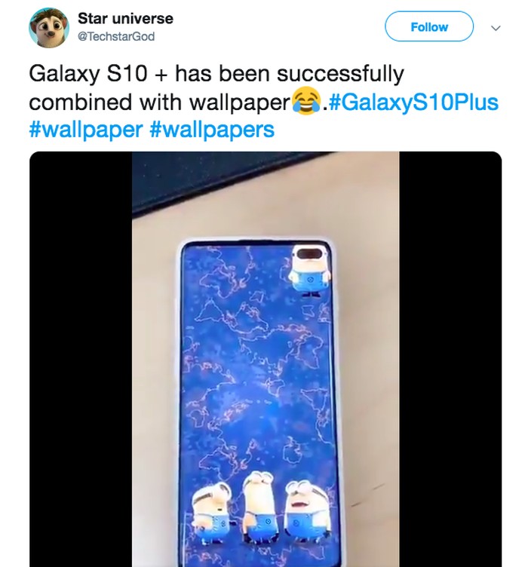
Task: Open the Star universe display name
Action: (x=125, y=18)
